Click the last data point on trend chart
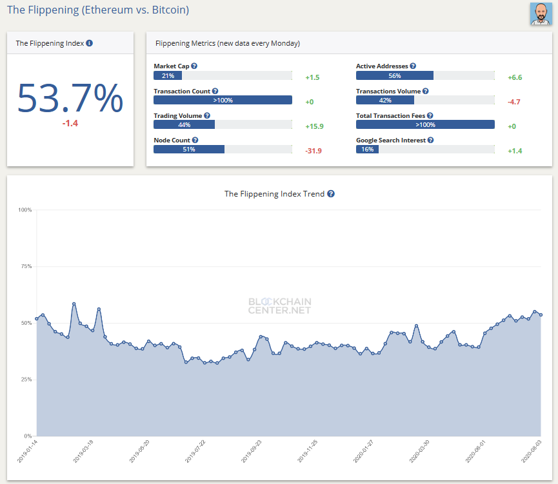 point(541,315)
